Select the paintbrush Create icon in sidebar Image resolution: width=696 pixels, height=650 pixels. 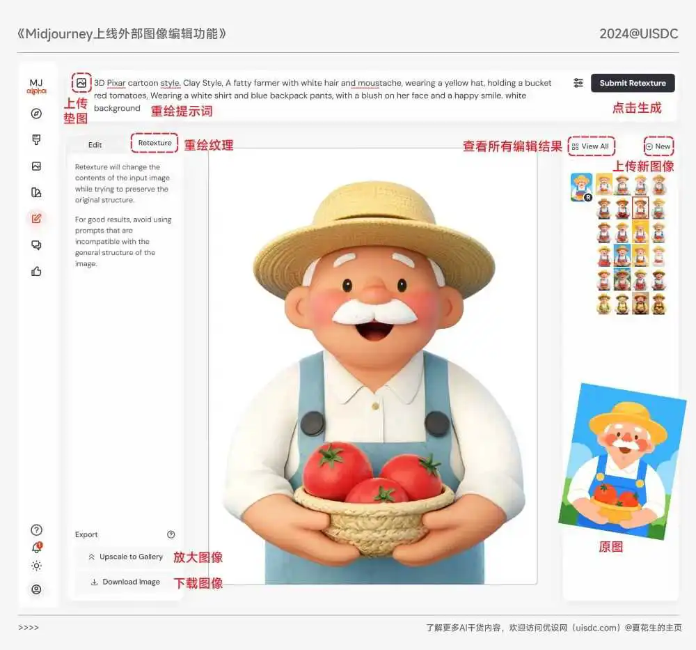click(x=37, y=140)
